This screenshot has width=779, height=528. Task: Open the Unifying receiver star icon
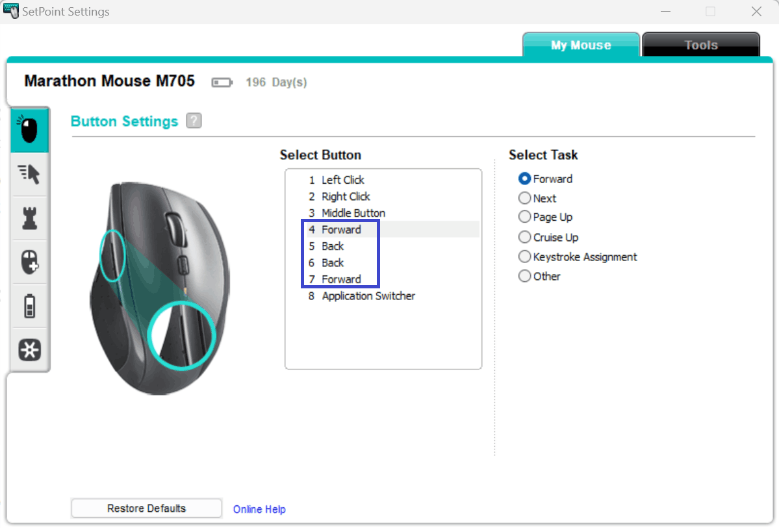(30, 349)
